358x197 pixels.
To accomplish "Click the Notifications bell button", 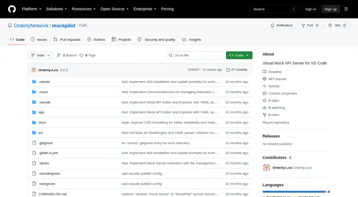I will tap(282, 26).
